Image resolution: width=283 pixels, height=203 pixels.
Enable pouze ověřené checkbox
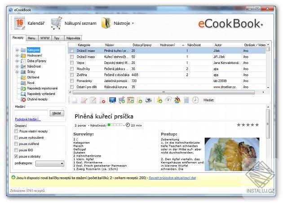pyautogui.click(x=16, y=144)
